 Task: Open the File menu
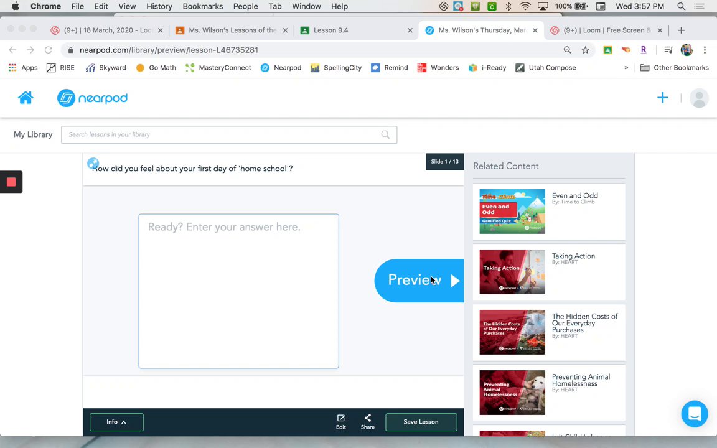[77, 6]
